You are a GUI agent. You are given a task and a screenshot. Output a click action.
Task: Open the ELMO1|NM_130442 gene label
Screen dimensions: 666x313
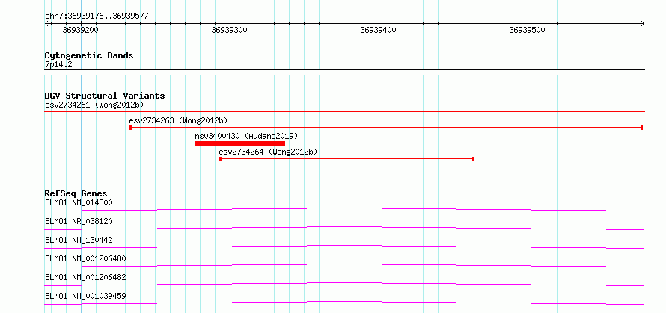click(x=79, y=240)
